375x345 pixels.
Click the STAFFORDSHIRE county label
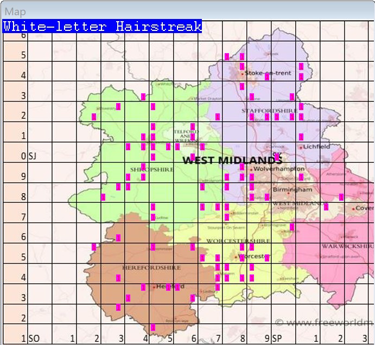(x=264, y=111)
